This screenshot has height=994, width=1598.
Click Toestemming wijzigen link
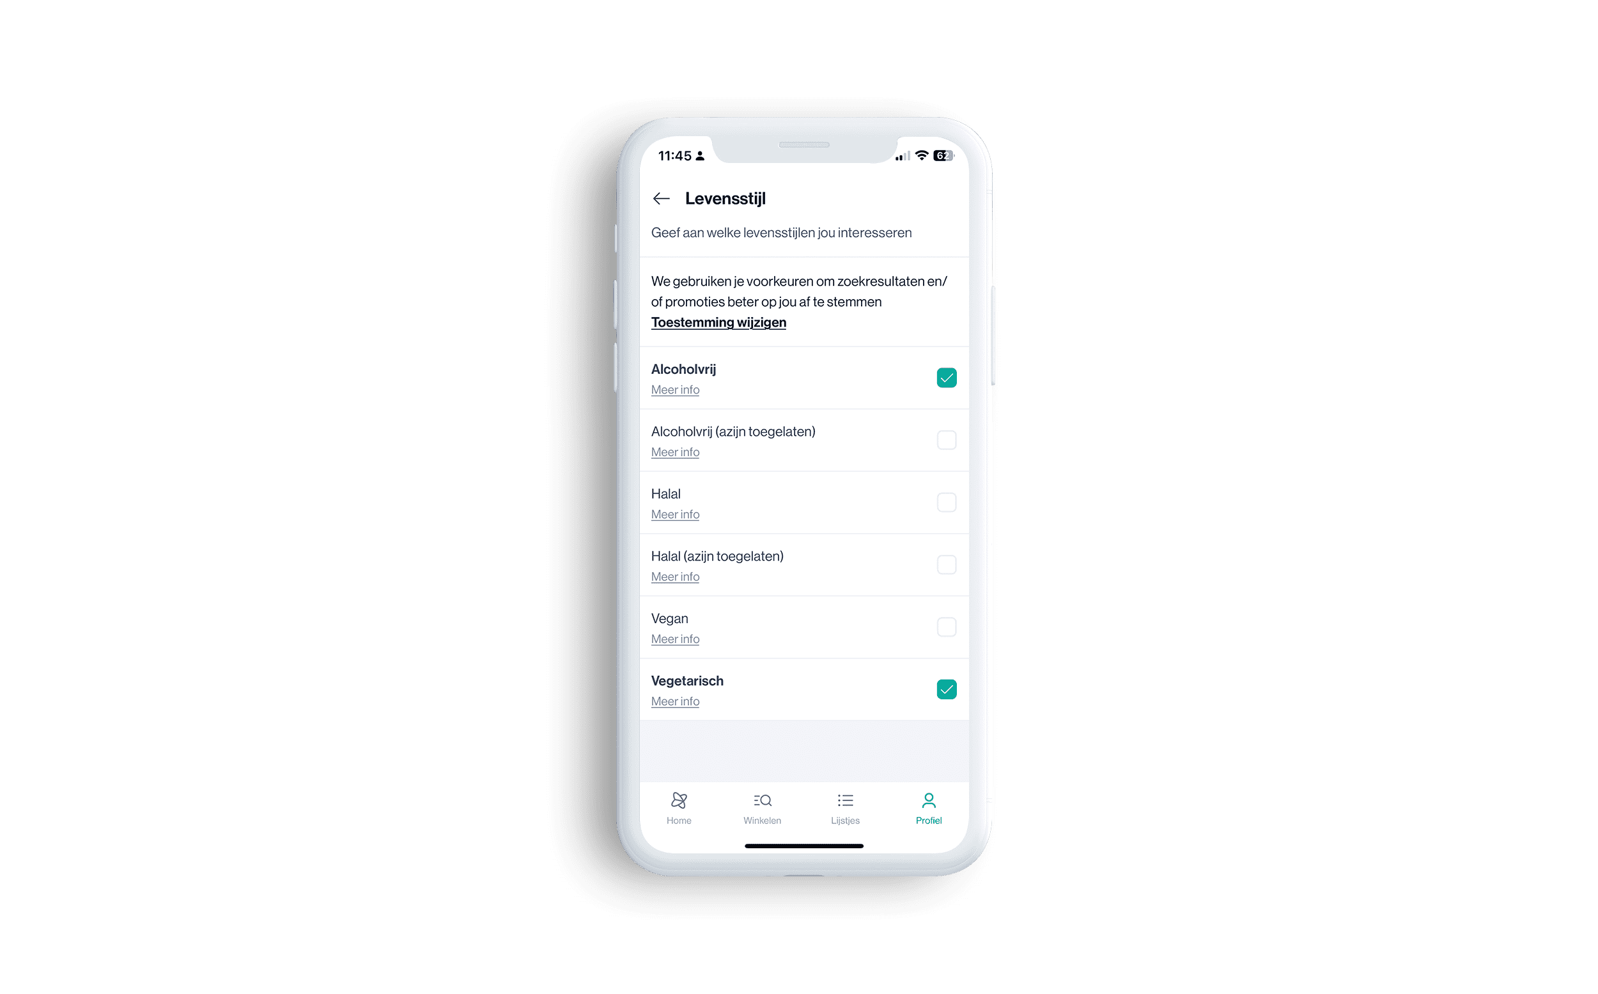[x=718, y=322]
